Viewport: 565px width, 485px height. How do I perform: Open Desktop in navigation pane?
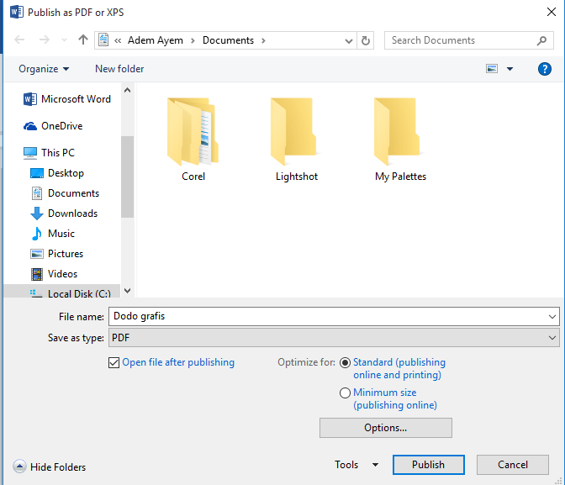(x=57, y=173)
